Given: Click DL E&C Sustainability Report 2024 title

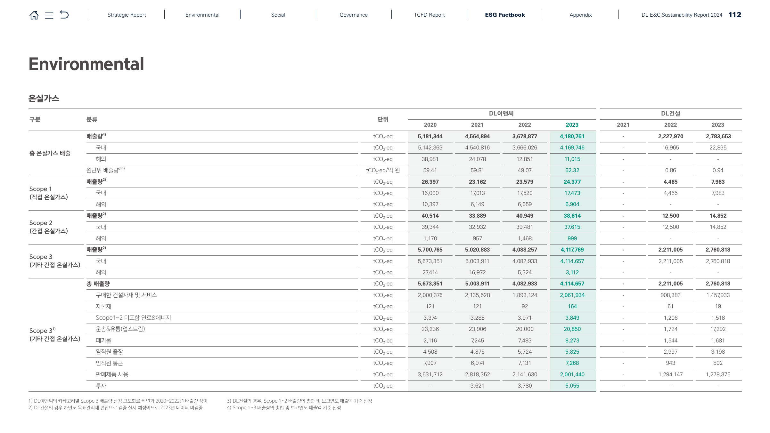Looking at the screenshot, I should tap(682, 15).
